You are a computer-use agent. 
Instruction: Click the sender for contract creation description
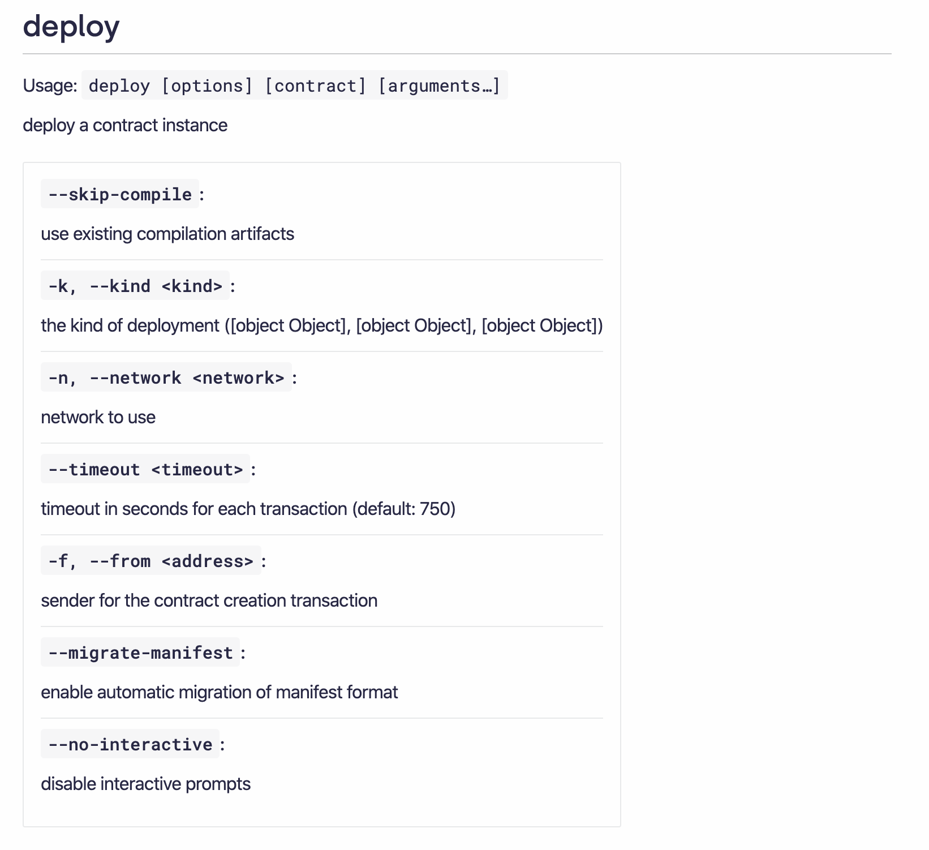209,600
